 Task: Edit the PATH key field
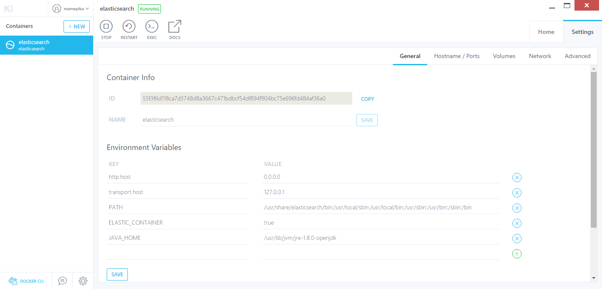pyautogui.click(x=178, y=207)
